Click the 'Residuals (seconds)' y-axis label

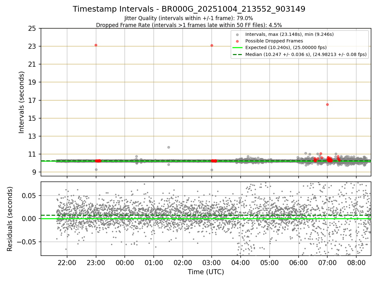pyautogui.click(x=10, y=219)
